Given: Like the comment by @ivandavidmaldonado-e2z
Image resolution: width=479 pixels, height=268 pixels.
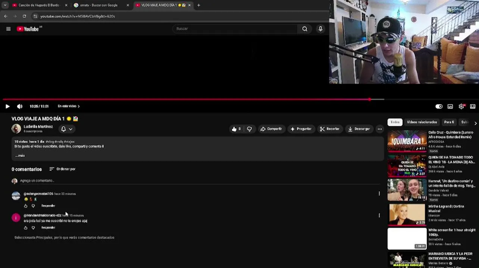Looking at the screenshot, I should point(26,227).
